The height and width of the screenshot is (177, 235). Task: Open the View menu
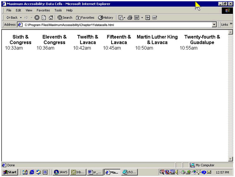click(29, 10)
